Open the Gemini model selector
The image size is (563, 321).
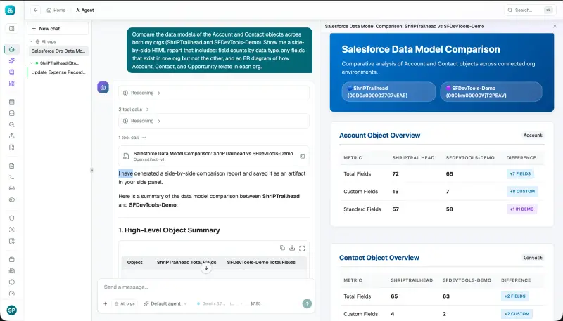pyautogui.click(x=213, y=303)
